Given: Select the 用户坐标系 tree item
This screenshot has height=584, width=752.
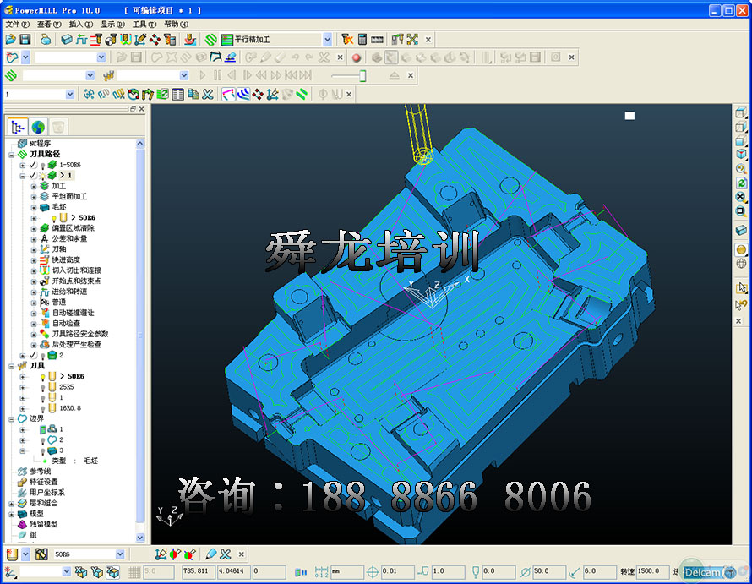Looking at the screenshot, I should click(x=46, y=493).
